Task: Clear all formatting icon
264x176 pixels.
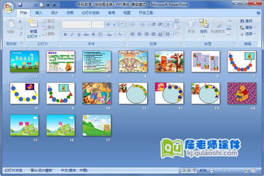Action: [x=122, y=24]
